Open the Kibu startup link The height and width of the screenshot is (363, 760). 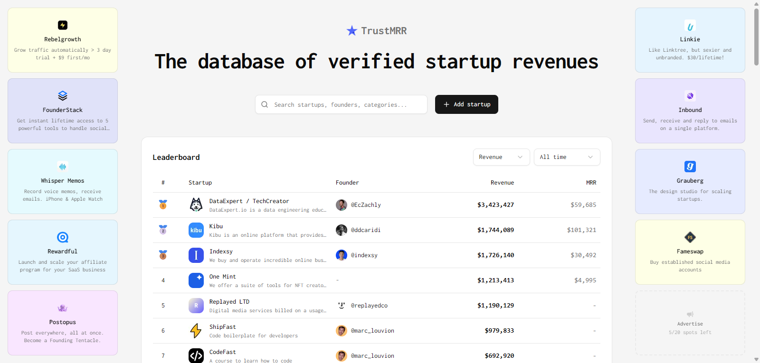[x=216, y=226]
